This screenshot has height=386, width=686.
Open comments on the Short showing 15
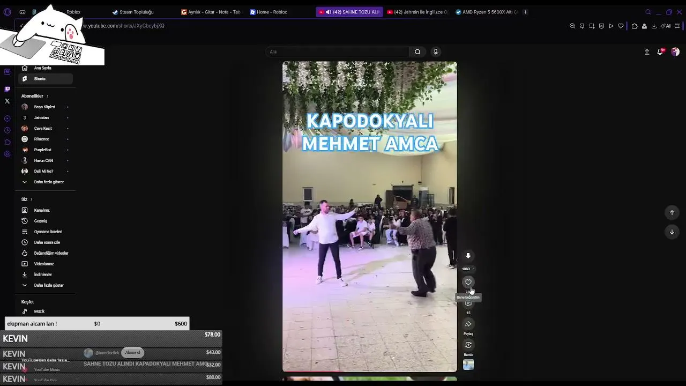[x=468, y=304]
